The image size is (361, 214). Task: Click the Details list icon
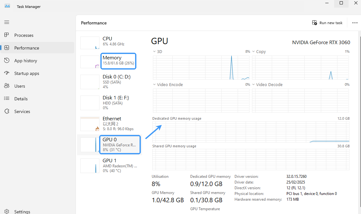point(7,98)
